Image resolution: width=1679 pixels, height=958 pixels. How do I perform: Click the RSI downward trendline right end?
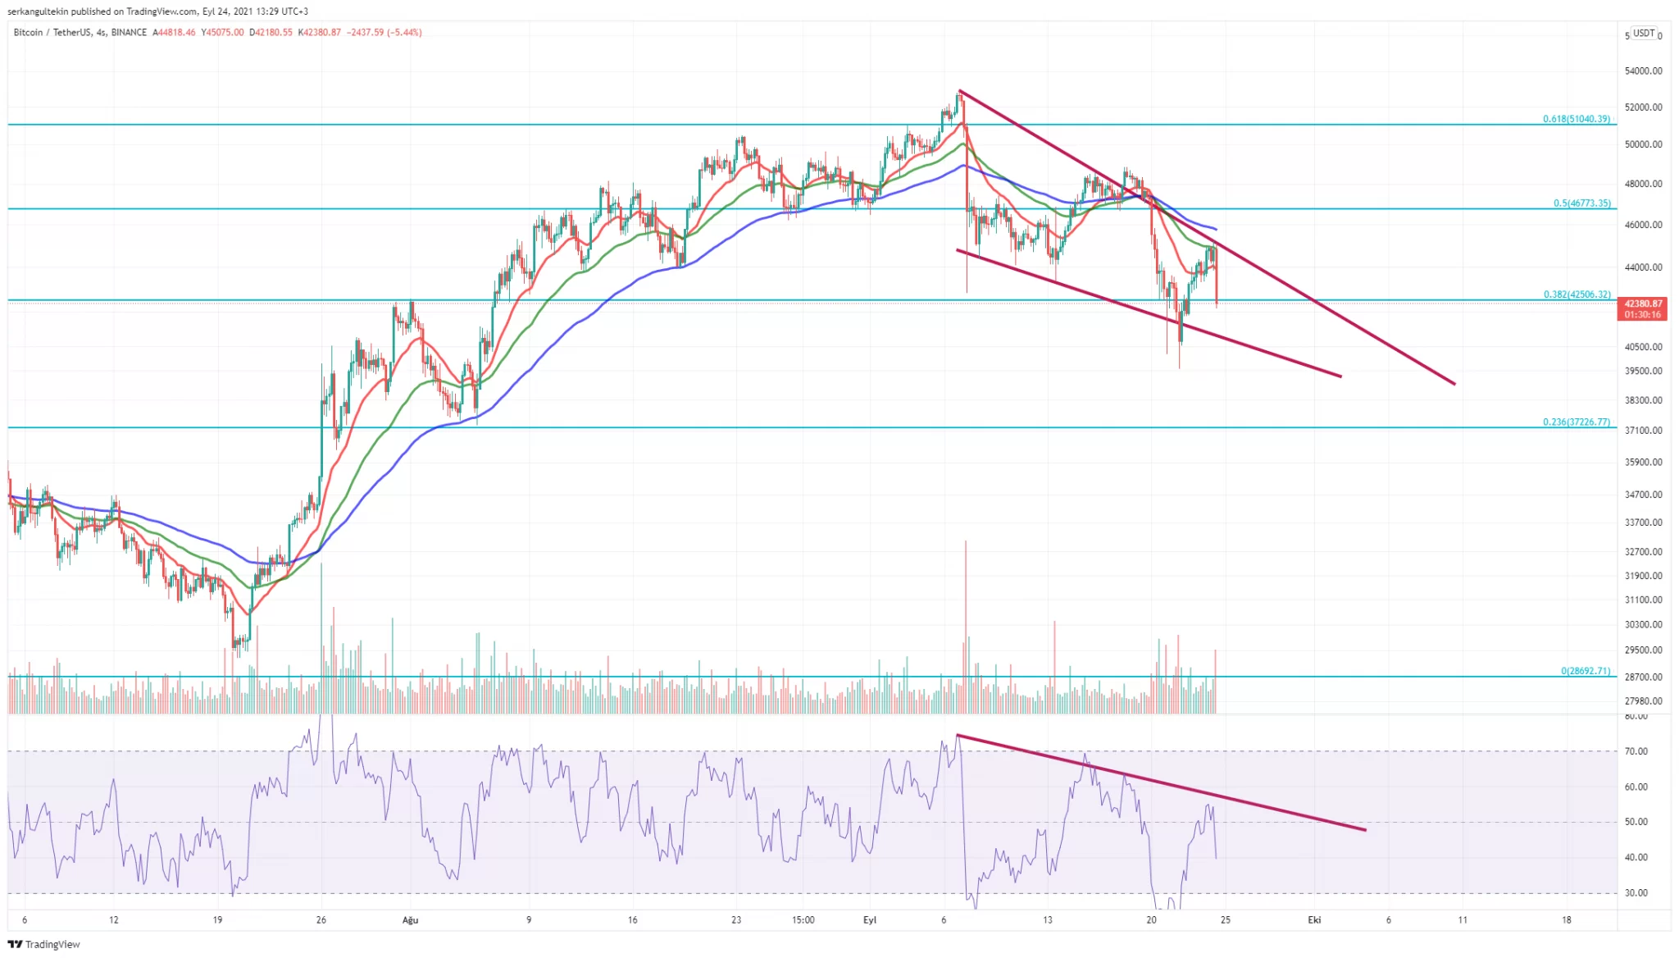click(x=1364, y=829)
